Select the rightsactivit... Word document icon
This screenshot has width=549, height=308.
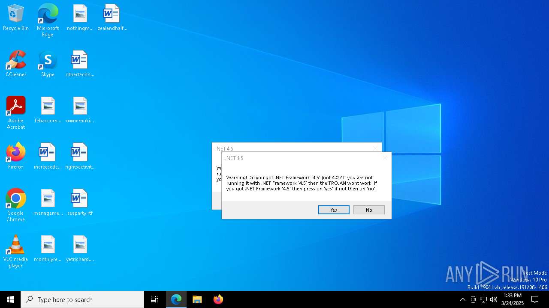coord(80,157)
